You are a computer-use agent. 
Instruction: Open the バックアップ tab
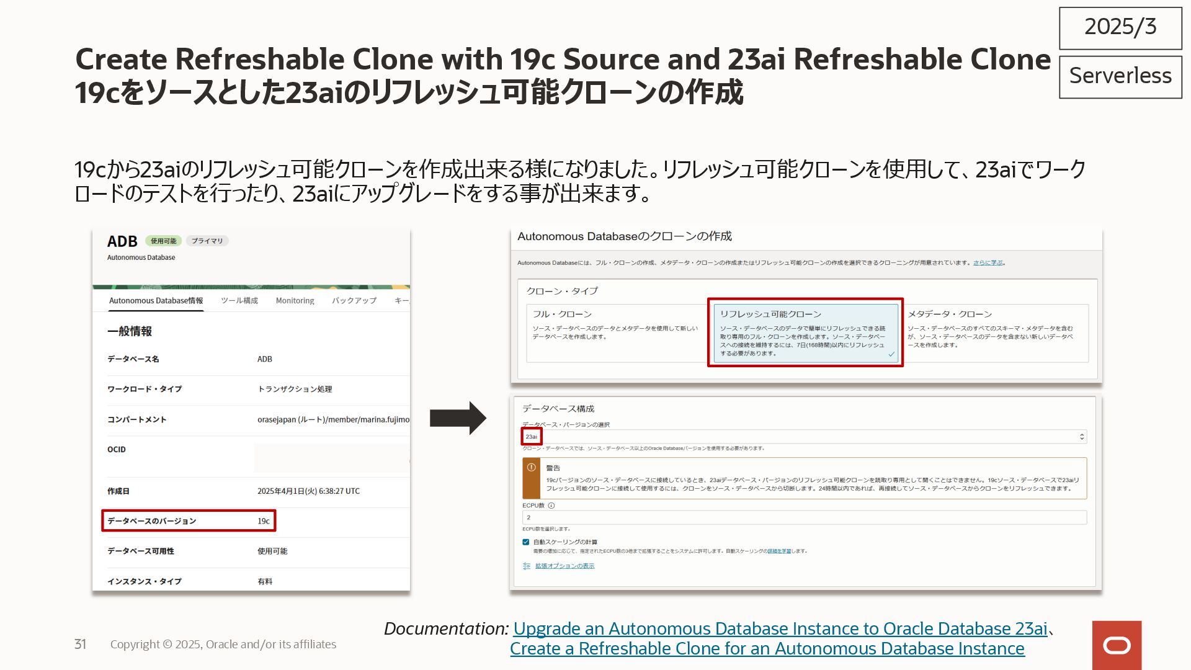point(354,301)
